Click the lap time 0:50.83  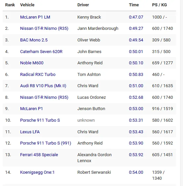click(x=136, y=75)
